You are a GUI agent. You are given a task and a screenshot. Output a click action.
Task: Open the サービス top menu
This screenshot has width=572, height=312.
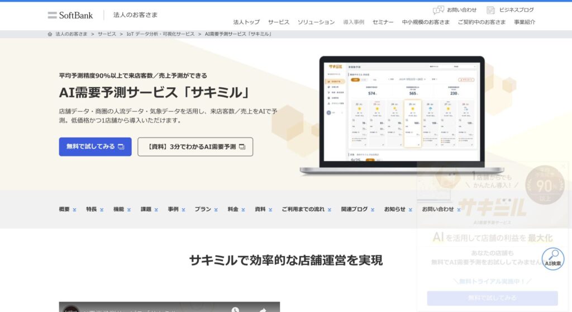point(278,22)
